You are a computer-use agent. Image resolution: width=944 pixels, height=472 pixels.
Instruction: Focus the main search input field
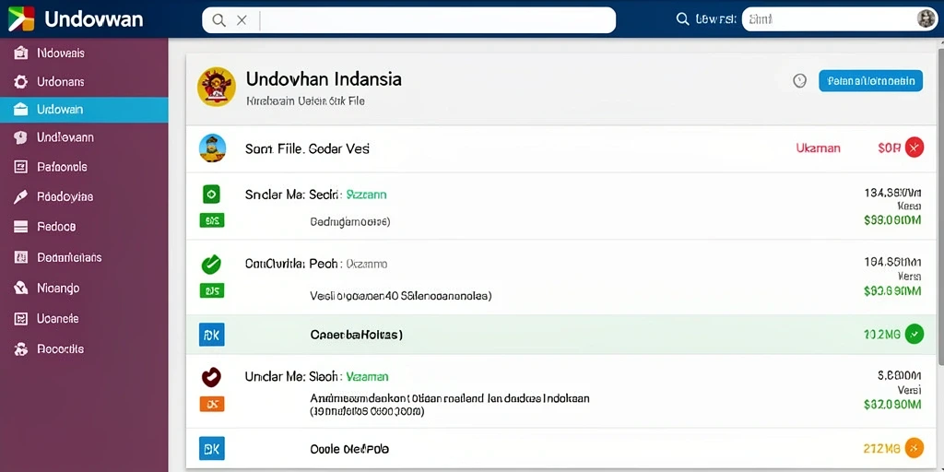pos(408,20)
